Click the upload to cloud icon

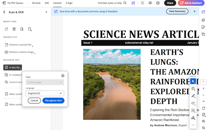tap(150, 3)
